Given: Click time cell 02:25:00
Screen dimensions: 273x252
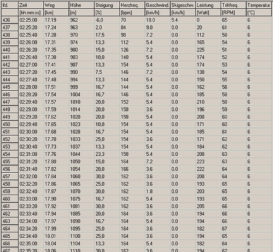Looking at the screenshot, I should coord(31,20).
